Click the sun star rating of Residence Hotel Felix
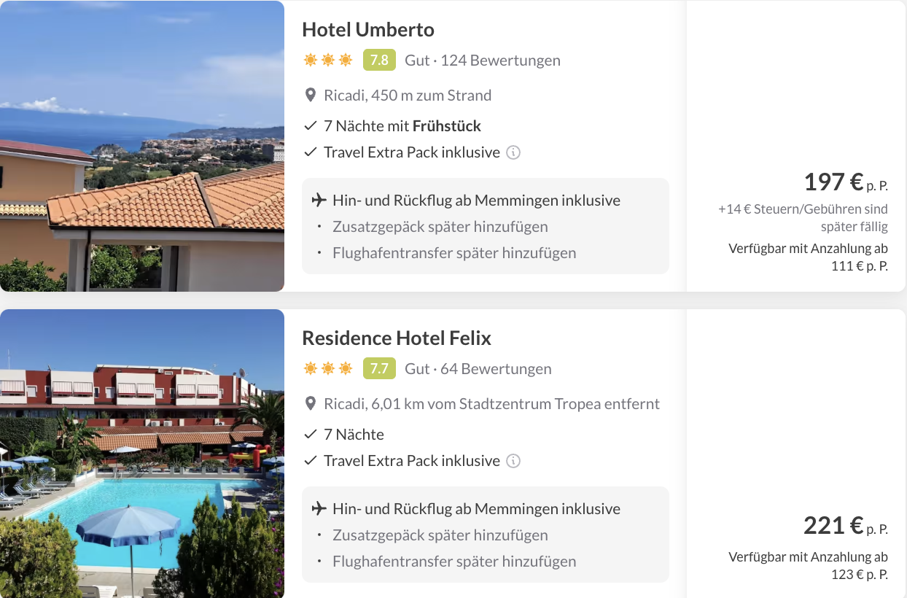Screen dimensions: 907x598 point(328,369)
